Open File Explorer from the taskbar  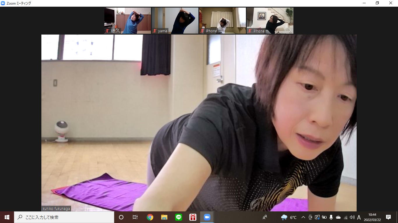164,217
